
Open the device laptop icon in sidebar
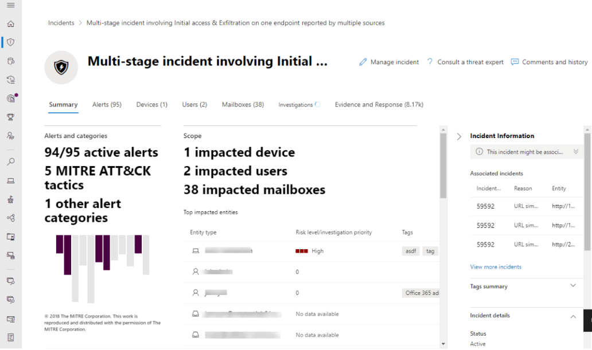tap(10, 180)
